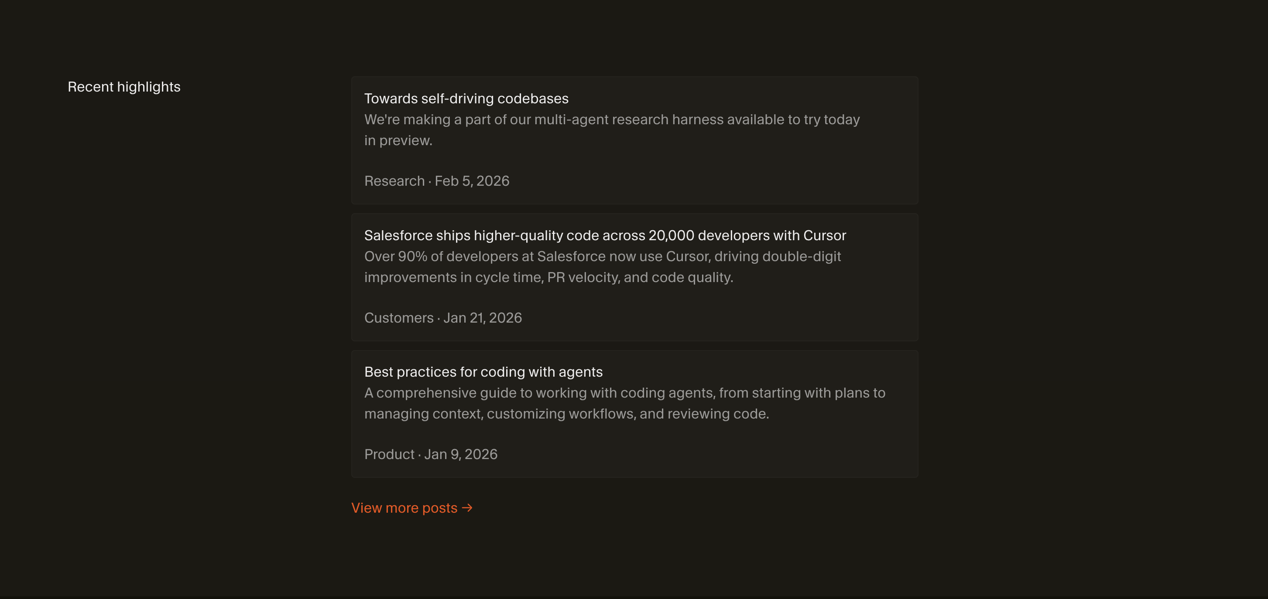Click the word Cursor ending the Salesforce headline
Image resolution: width=1268 pixels, height=599 pixels.
825,235
